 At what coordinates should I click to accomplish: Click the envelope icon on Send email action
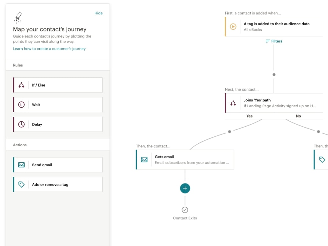[21, 165]
